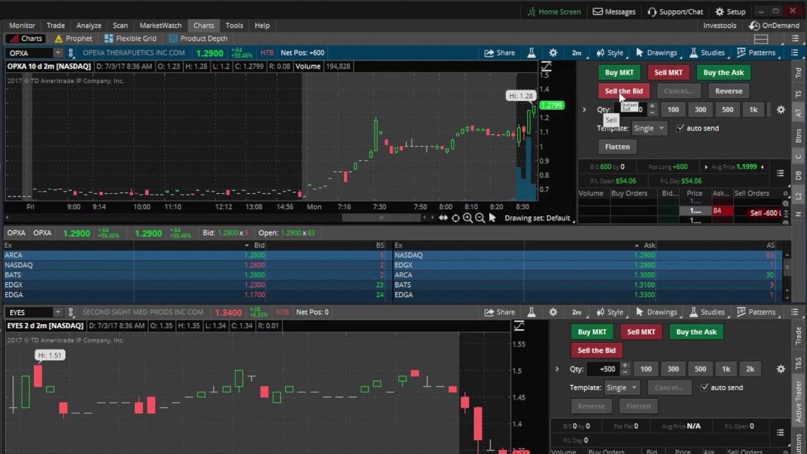Open EYES position summary list icon
The image size is (807, 454).
point(780,433)
